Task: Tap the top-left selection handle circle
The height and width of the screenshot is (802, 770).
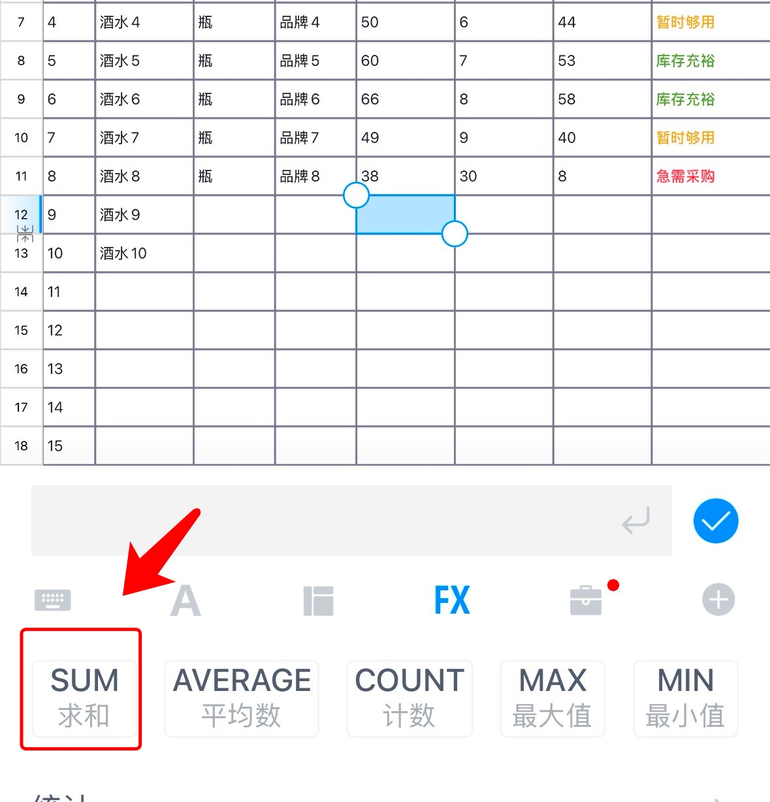Action: point(356,195)
